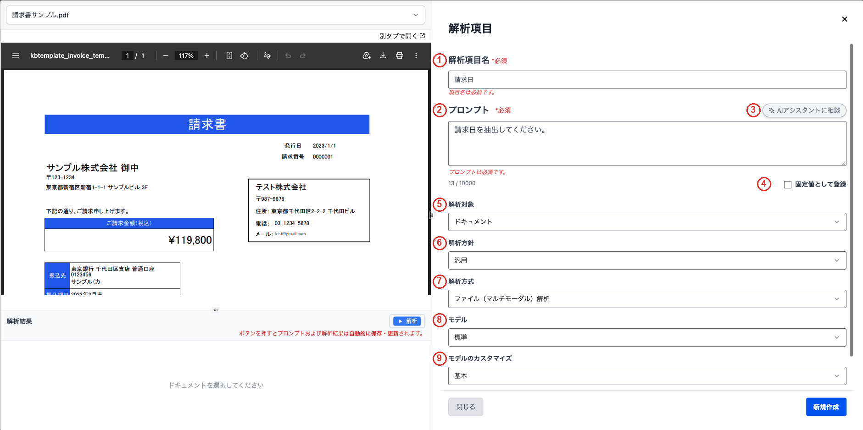Focus the 解析項目名 input field
This screenshot has height=430, width=863.
(x=647, y=80)
